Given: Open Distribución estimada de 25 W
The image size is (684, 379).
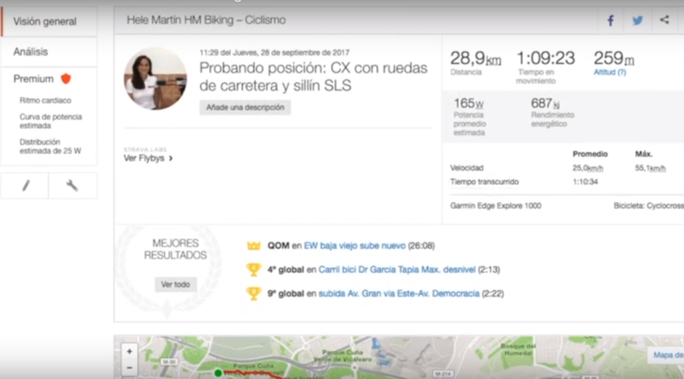Looking at the screenshot, I should click(x=50, y=146).
